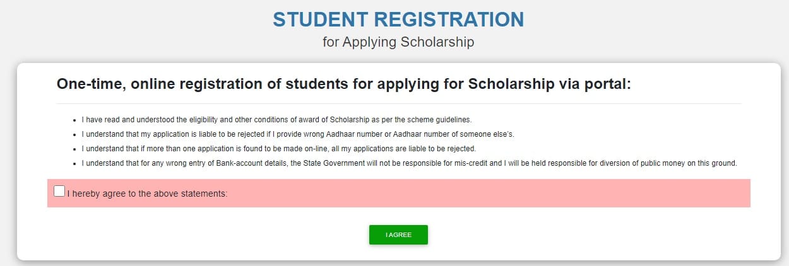The height and width of the screenshot is (266, 789).
Task: Click the statement about wrong Aadhaar number
Action: tap(302, 134)
